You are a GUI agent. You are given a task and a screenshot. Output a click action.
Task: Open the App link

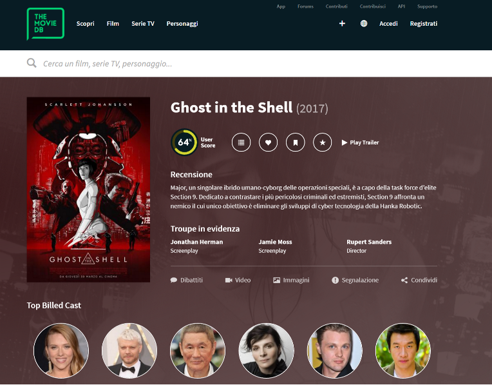pyautogui.click(x=281, y=6)
